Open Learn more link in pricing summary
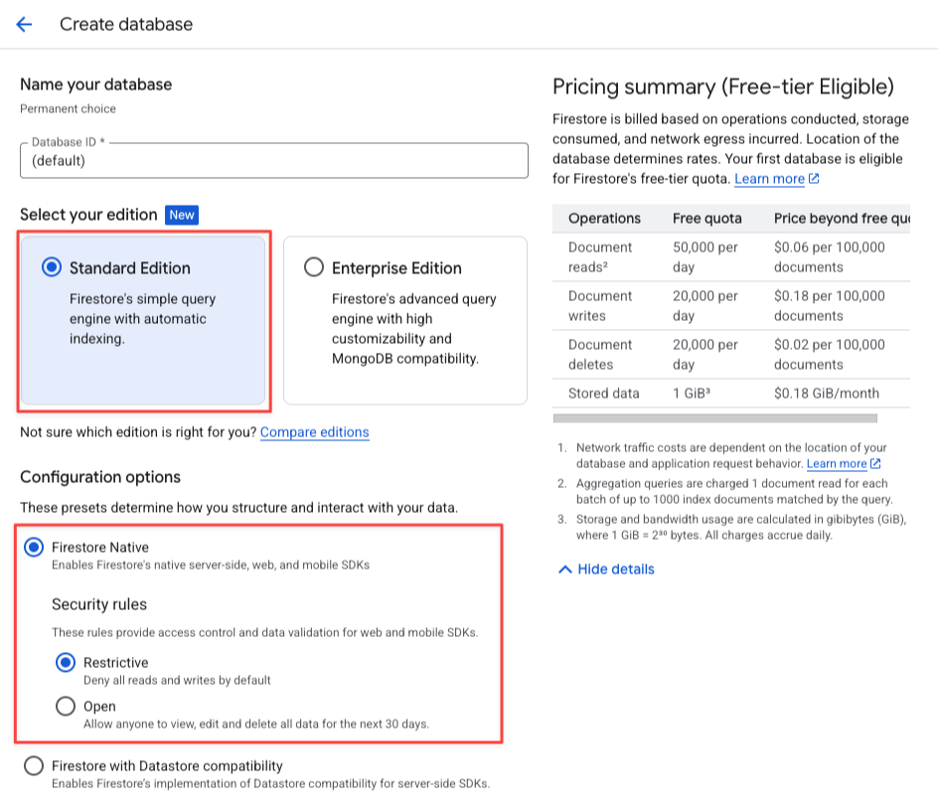Image resolution: width=938 pixels, height=806 pixels. (x=769, y=179)
